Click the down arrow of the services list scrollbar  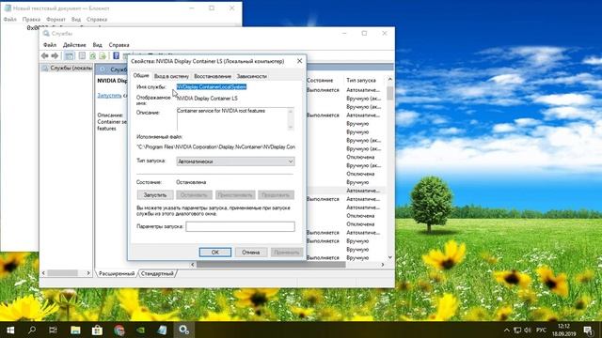click(x=390, y=257)
